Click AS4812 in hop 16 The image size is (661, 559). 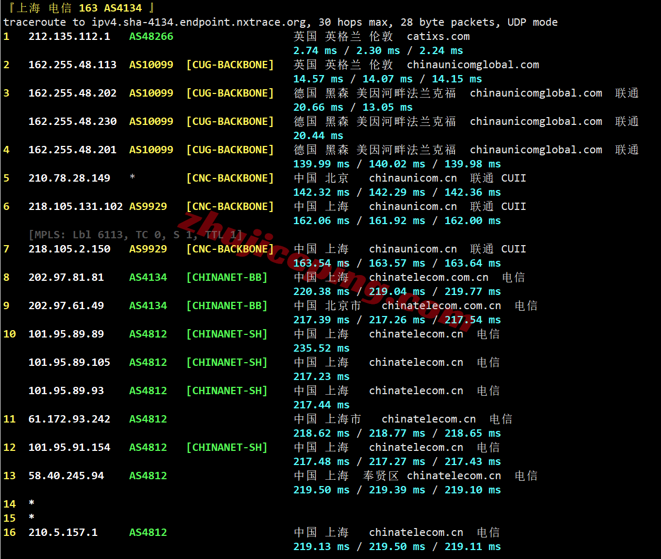click(x=148, y=532)
